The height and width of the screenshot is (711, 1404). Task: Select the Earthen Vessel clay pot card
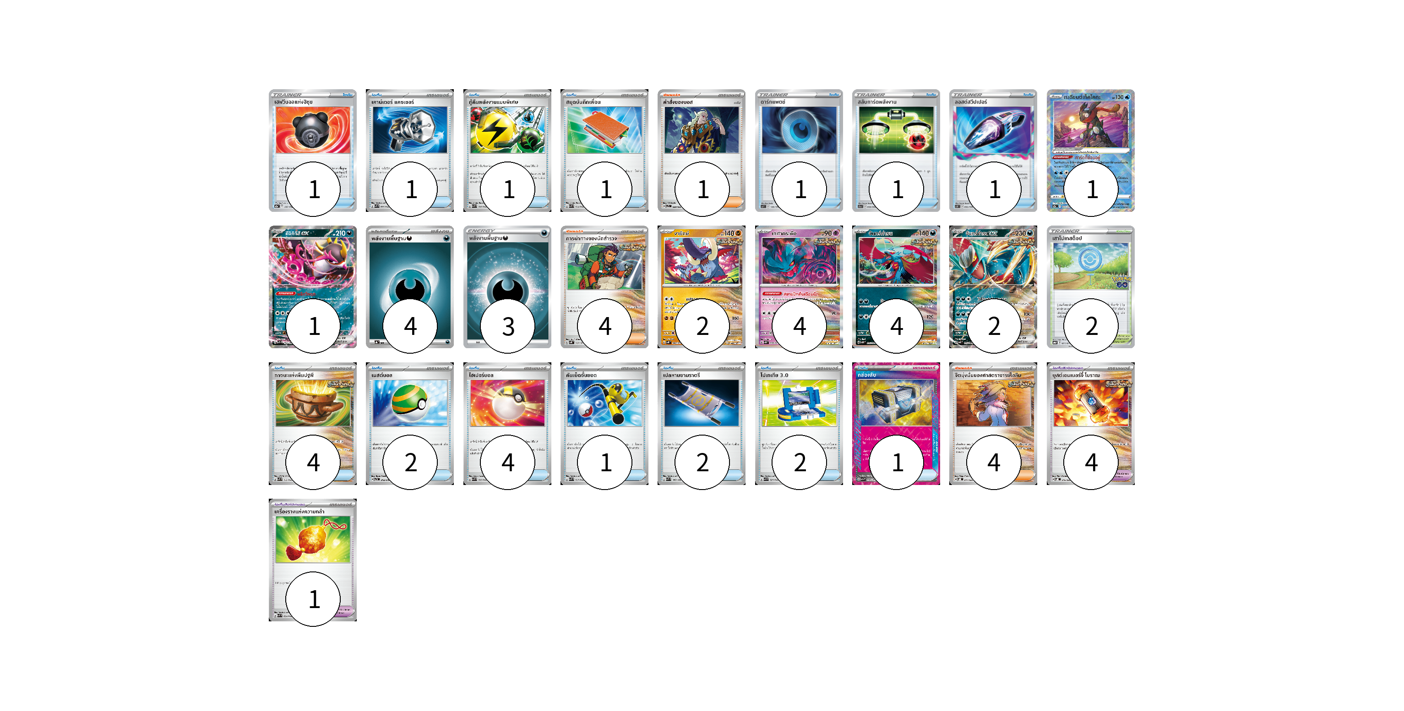click(312, 424)
